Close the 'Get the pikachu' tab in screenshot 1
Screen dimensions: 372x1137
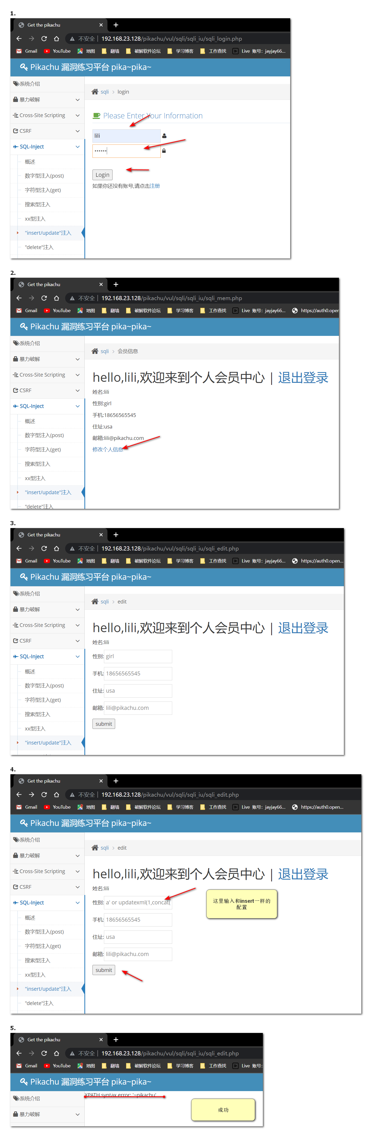[101, 25]
